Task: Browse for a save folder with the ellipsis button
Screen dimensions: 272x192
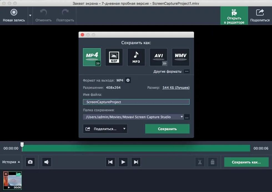Action: coord(187,117)
